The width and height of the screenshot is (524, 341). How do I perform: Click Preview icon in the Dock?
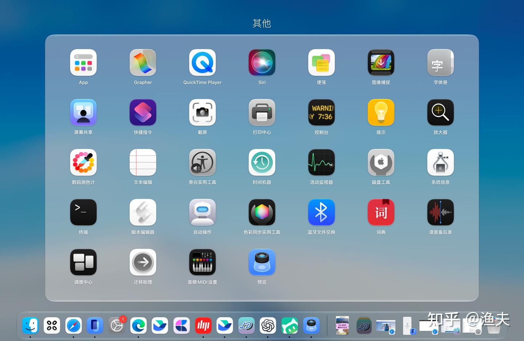tap(311, 325)
